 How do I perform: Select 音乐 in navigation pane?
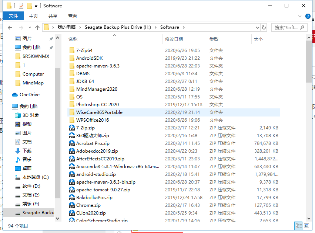(x=27, y=160)
